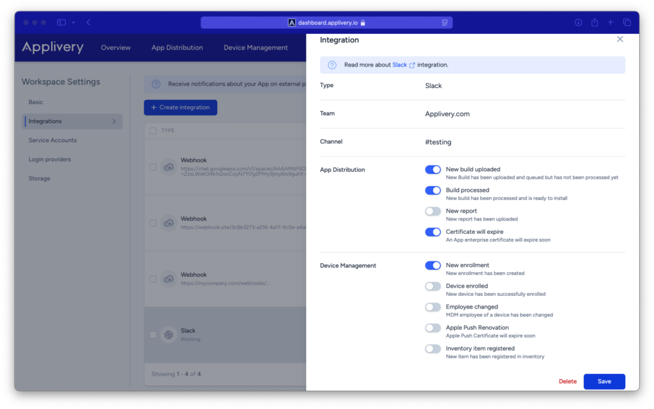The height and width of the screenshot is (409, 654).
Task: Open the Overview navigation item
Action: point(116,47)
